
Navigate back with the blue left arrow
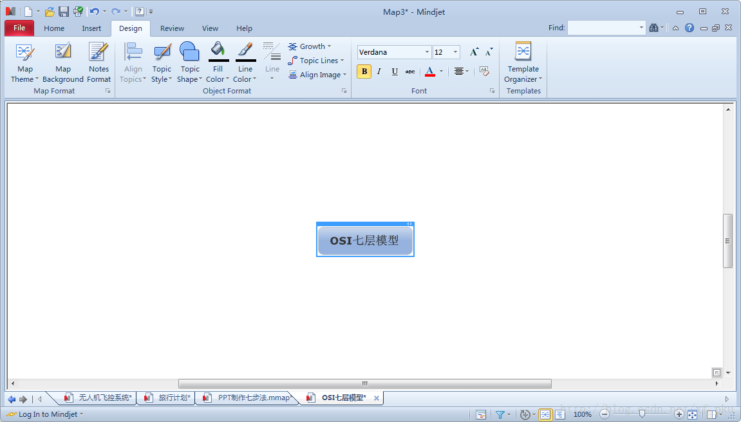pyautogui.click(x=12, y=399)
